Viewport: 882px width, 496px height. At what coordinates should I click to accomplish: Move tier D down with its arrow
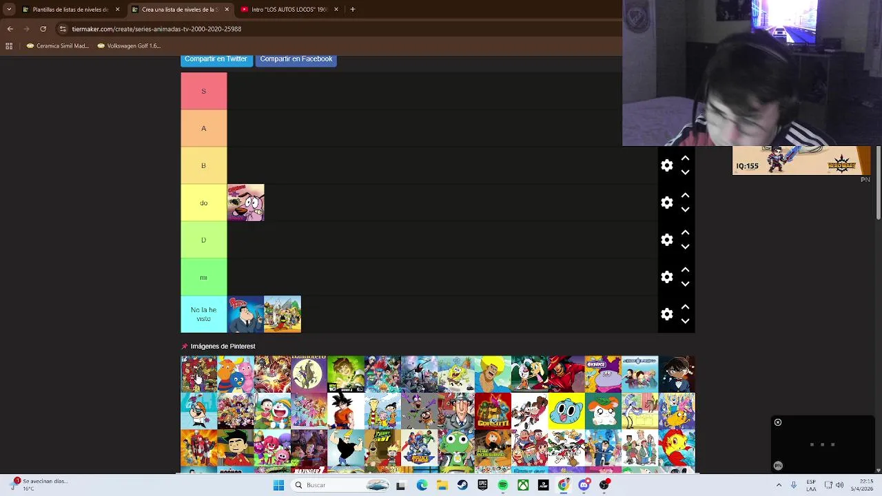point(685,247)
